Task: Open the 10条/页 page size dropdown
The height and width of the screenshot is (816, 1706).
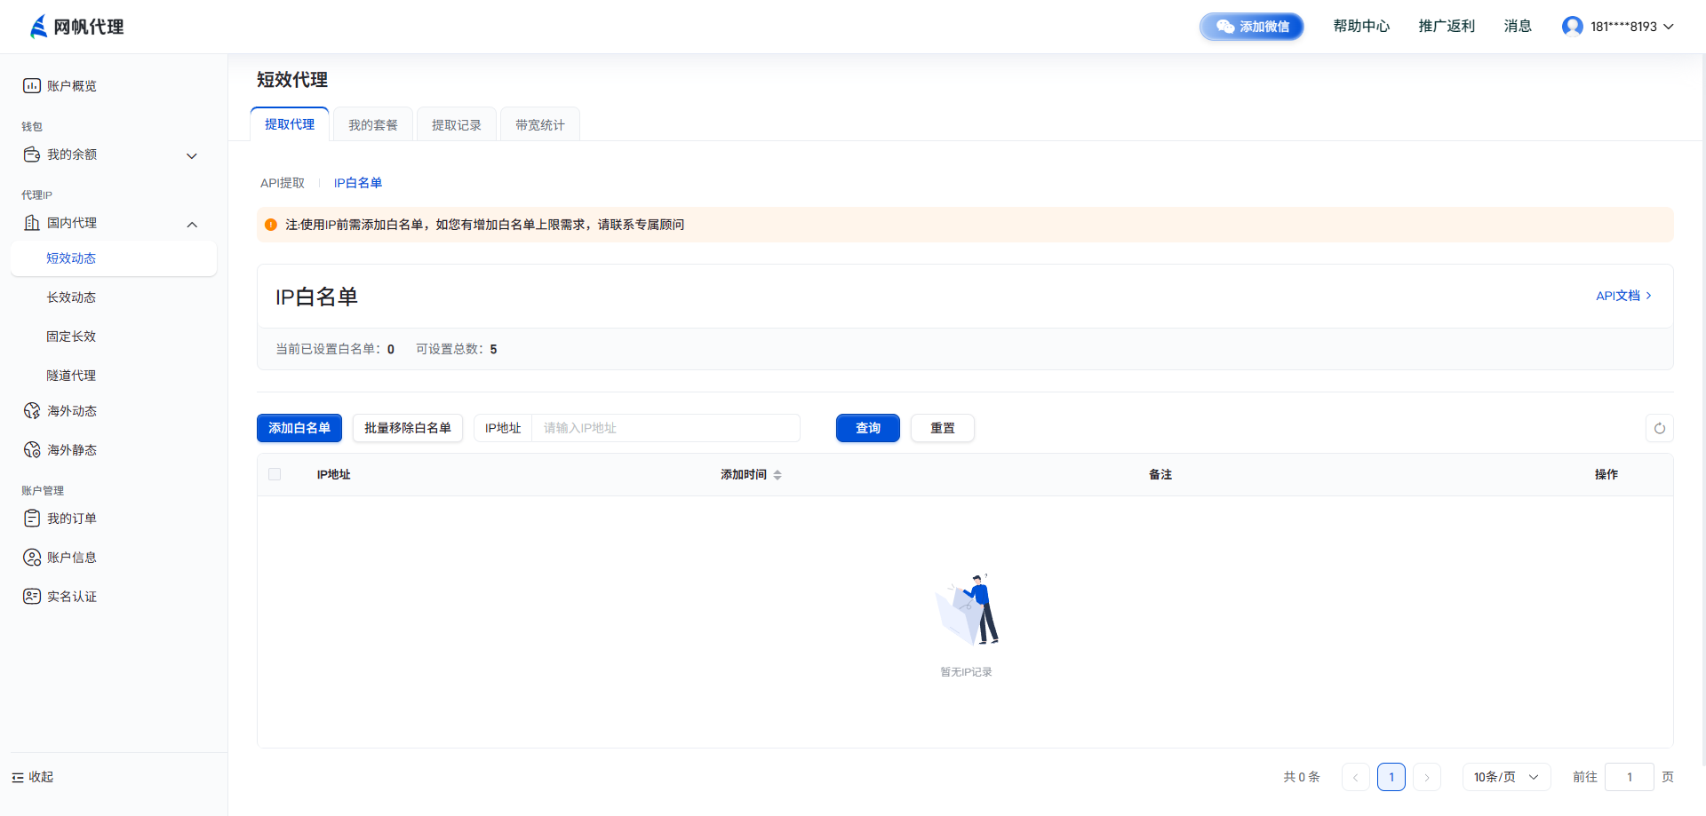Action: [1506, 777]
